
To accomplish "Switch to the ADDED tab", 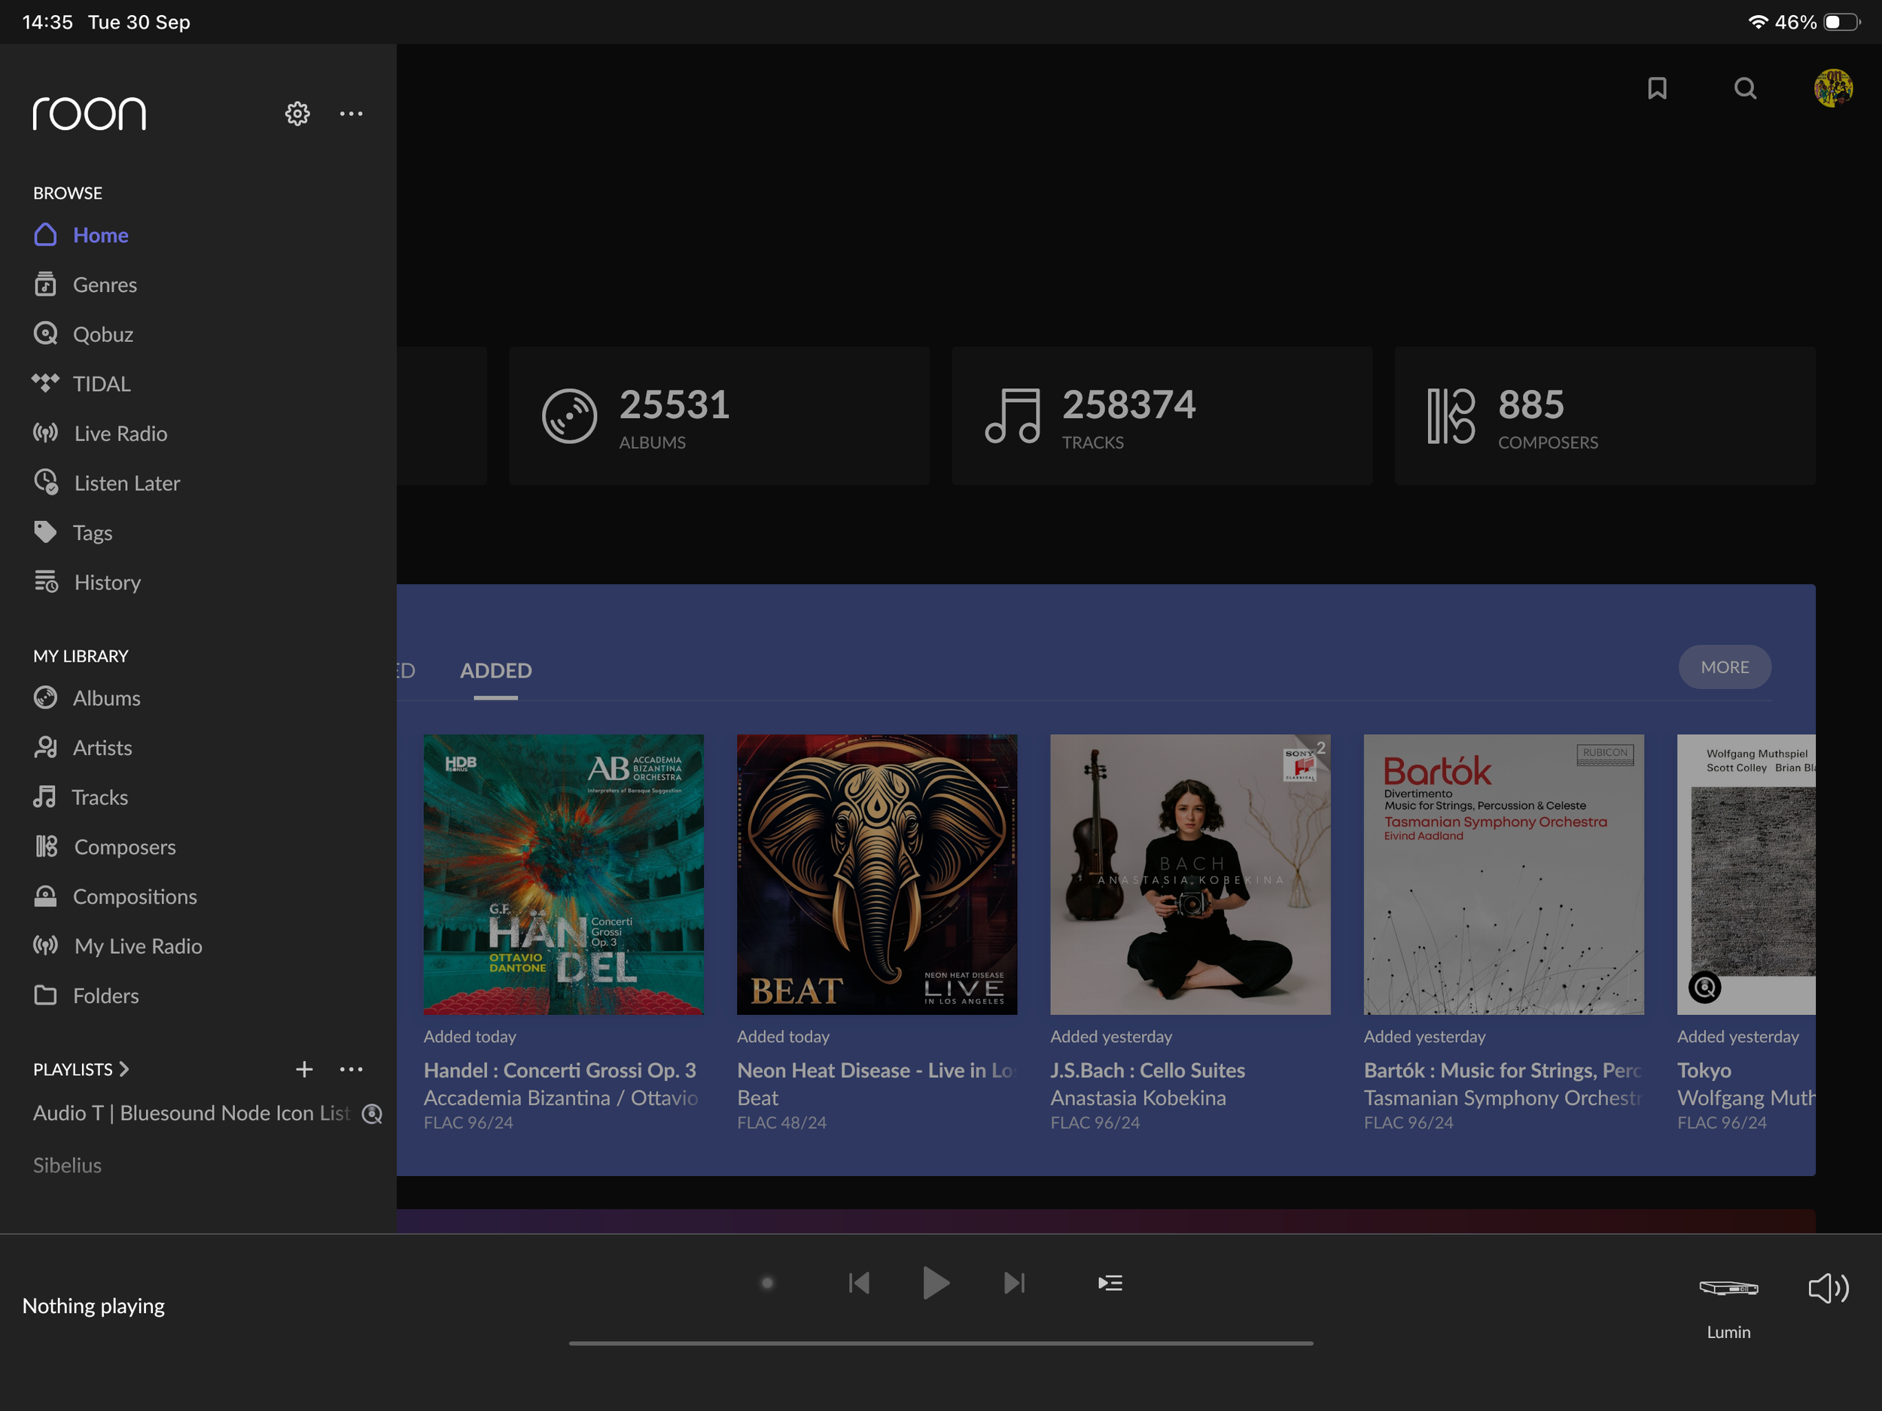I will pyautogui.click(x=495, y=671).
